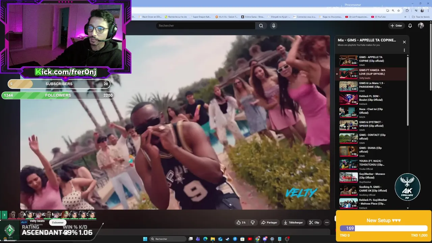Open the Super Dragon Ball bookmark
The image size is (432, 243).
pos(200,17)
